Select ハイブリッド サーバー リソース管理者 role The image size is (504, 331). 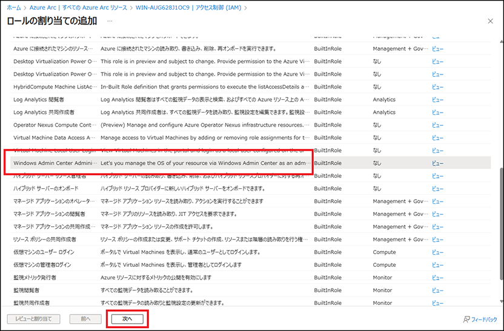click(250, 176)
